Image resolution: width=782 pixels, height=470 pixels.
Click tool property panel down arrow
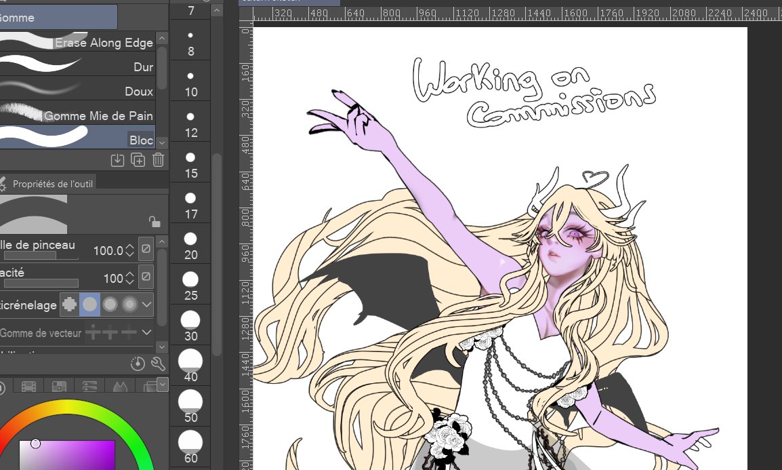click(161, 346)
